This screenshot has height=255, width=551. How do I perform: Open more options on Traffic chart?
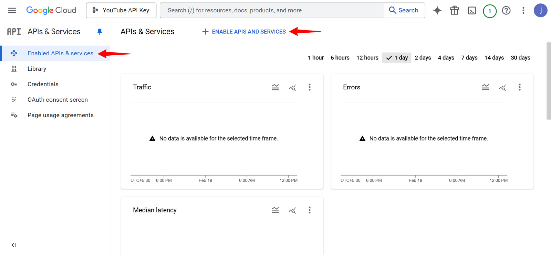309,87
